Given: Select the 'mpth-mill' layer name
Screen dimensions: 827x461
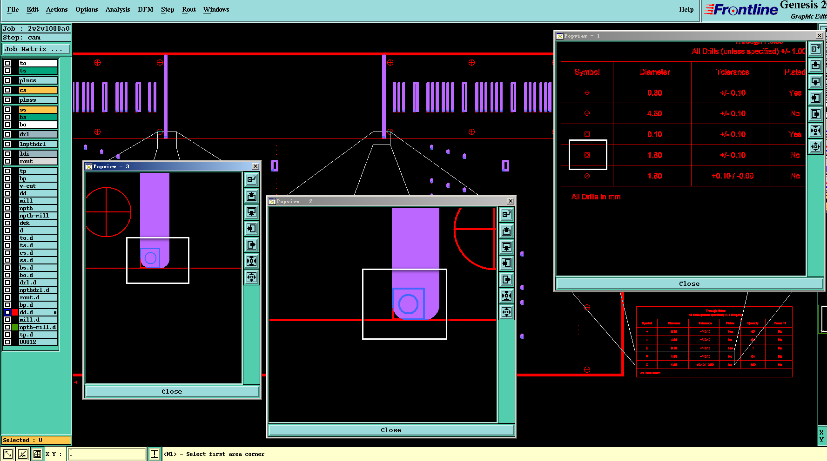Looking at the screenshot, I should 38,216.
